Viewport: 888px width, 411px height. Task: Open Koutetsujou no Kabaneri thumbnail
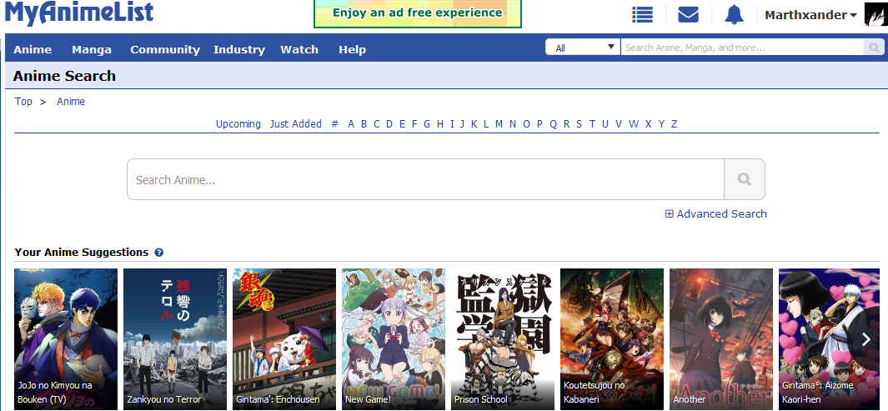(612, 339)
